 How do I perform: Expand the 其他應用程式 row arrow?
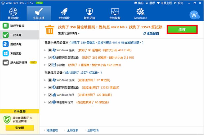coord(45,102)
